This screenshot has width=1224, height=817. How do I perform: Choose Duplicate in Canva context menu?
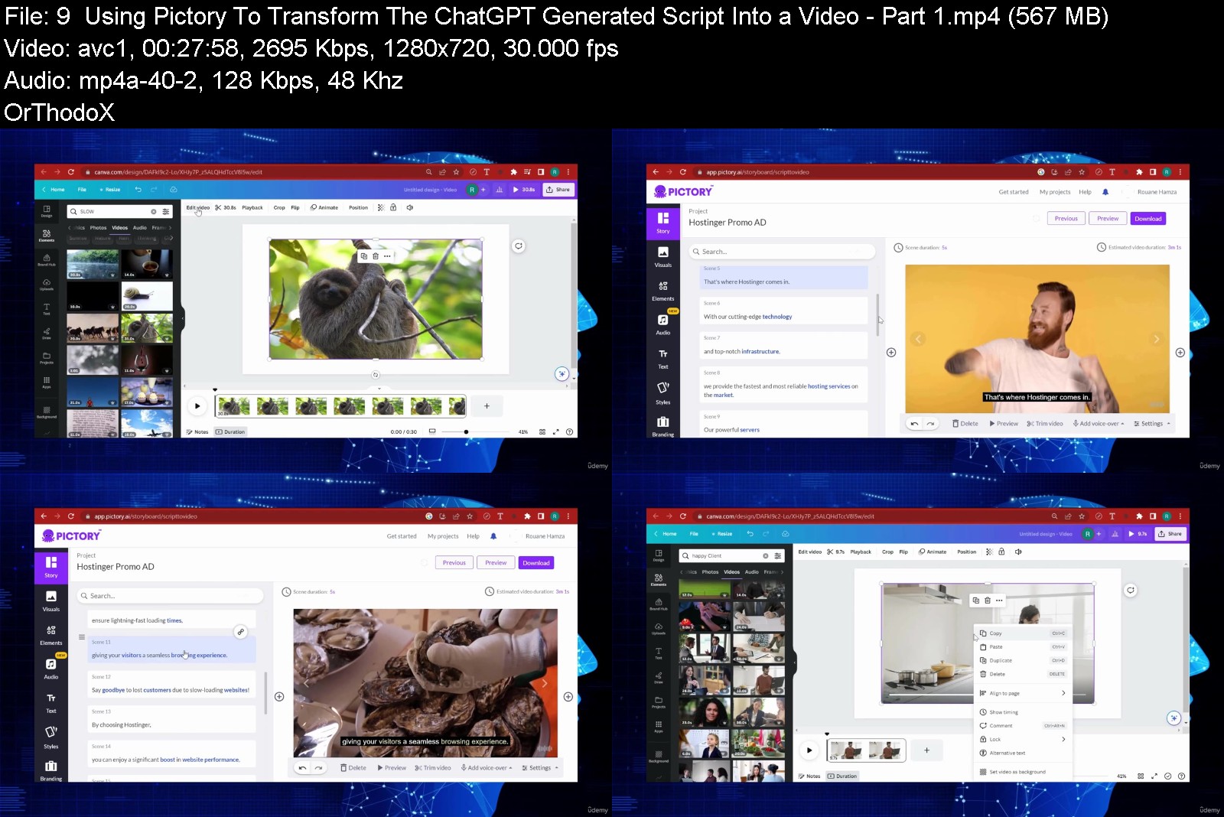pyautogui.click(x=1023, y=660)
